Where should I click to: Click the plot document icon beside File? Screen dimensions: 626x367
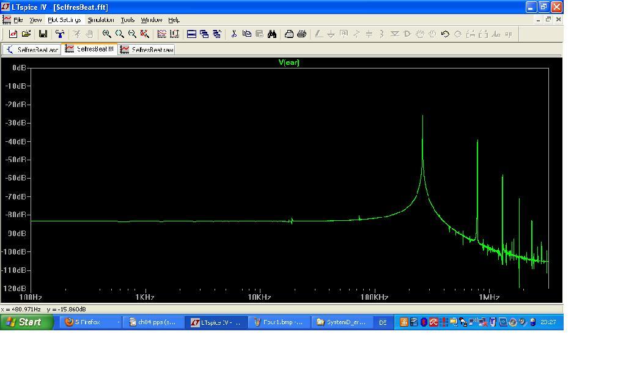pyautogui.click(x=7, y=20)
